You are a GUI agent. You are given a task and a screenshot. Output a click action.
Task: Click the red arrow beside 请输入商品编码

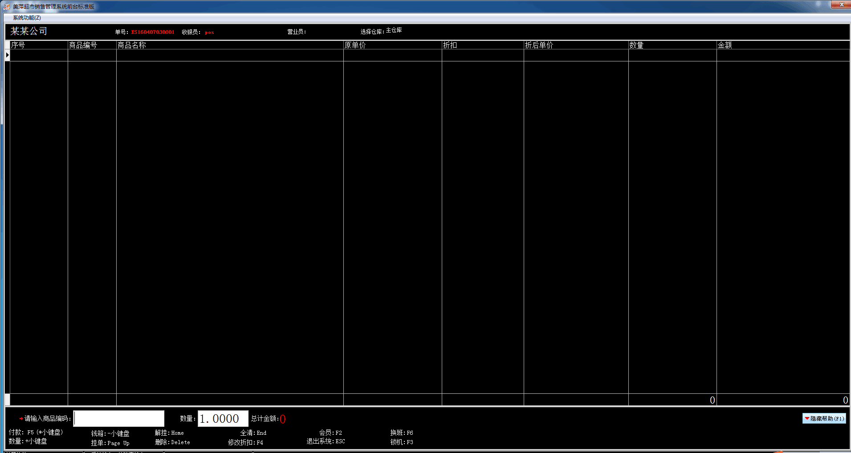pyautogui.click(x=21, y=419)
